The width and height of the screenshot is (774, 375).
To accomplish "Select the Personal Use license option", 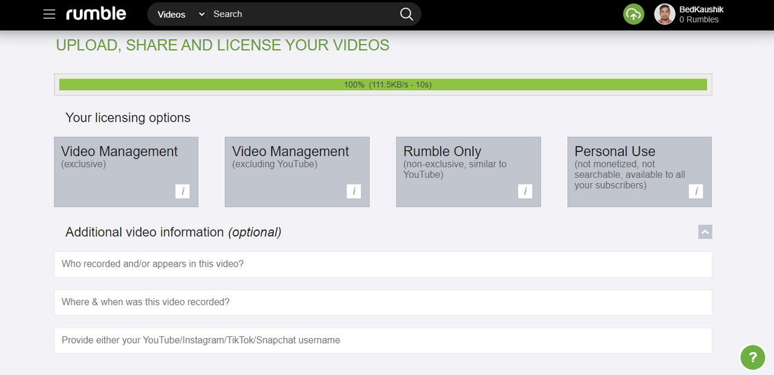I will click(x=639, y=172).
